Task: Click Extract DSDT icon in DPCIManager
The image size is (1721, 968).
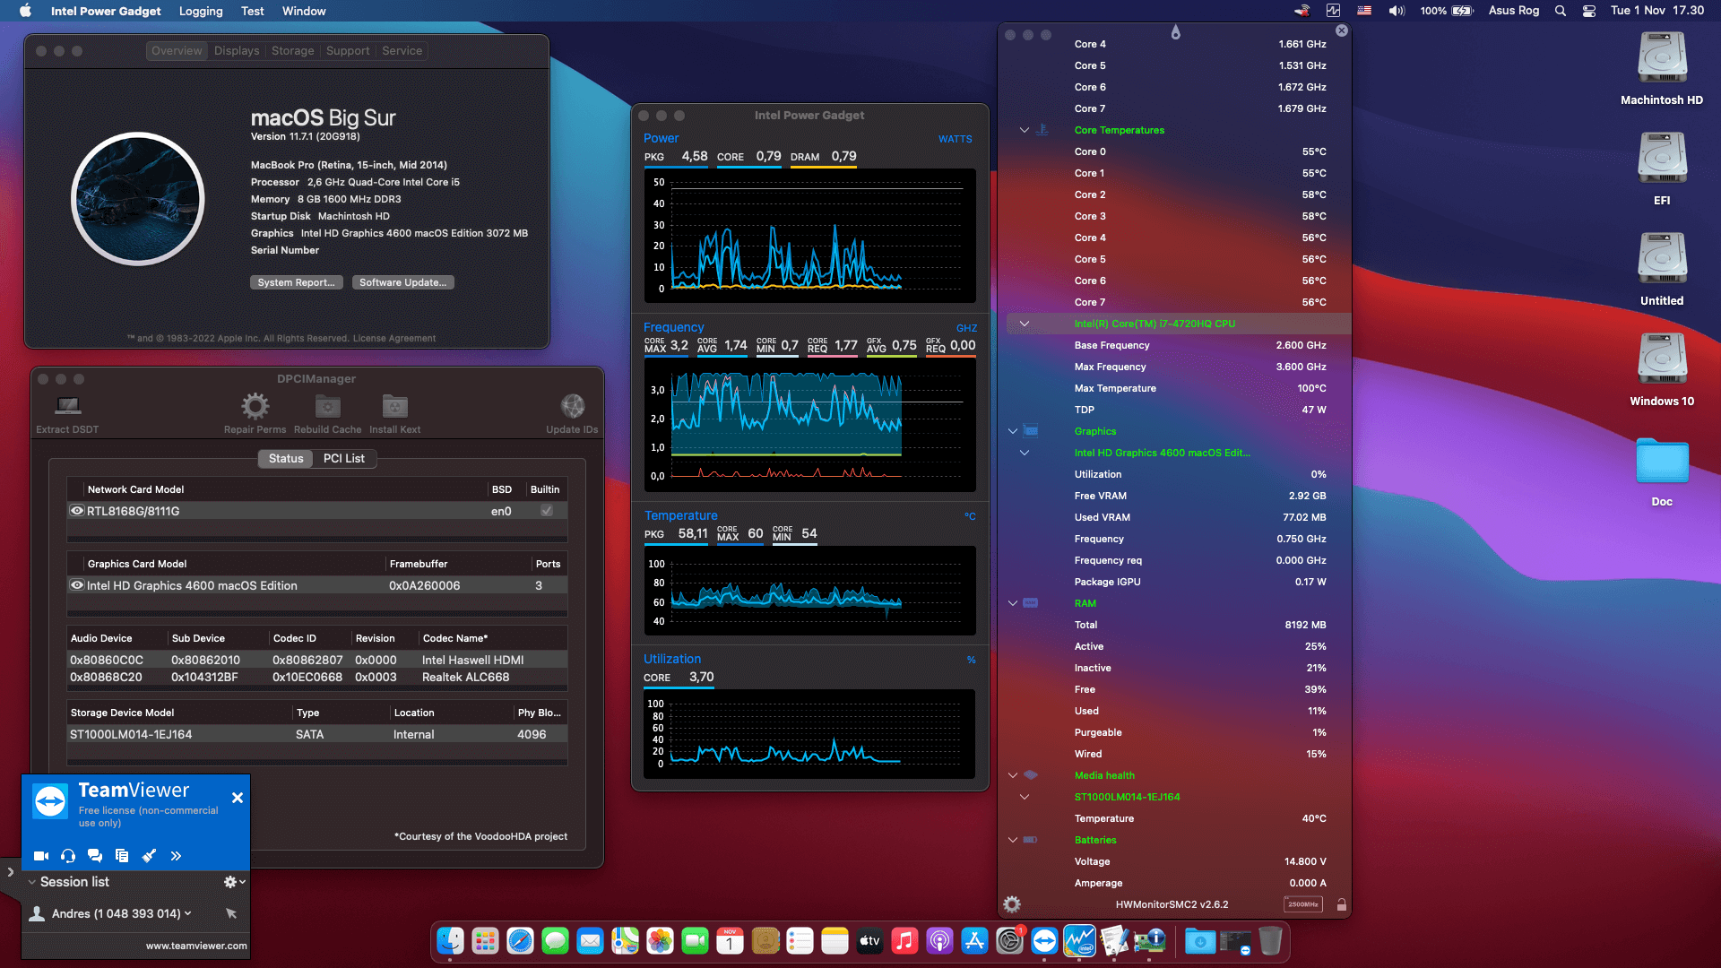Action: 68,406
